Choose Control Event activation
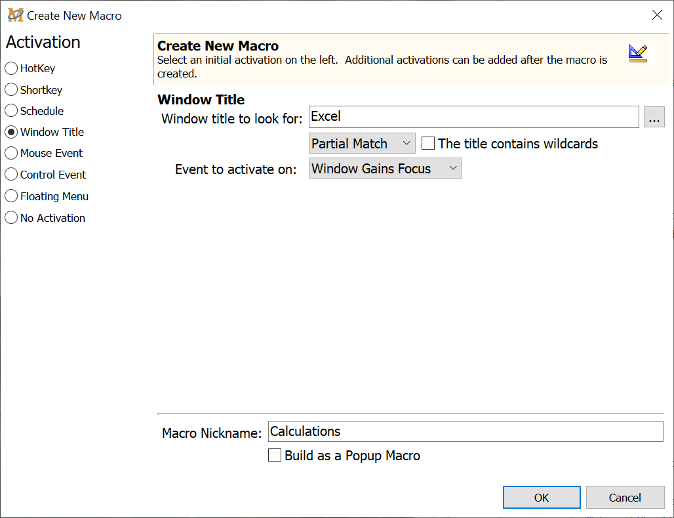674x518 pixels. point(11,175)
